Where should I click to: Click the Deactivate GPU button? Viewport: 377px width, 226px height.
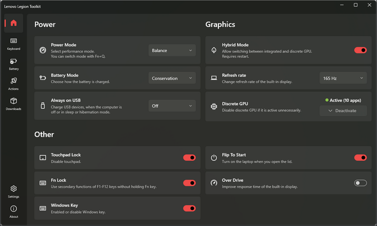click(x=343, y=111)
